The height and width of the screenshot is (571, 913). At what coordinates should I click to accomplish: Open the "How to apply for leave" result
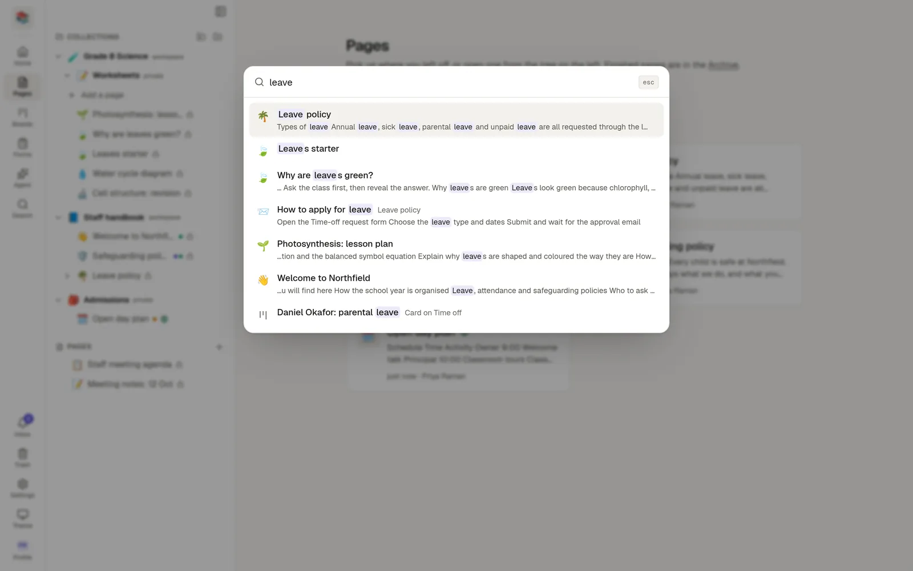[x=457, y=215]
